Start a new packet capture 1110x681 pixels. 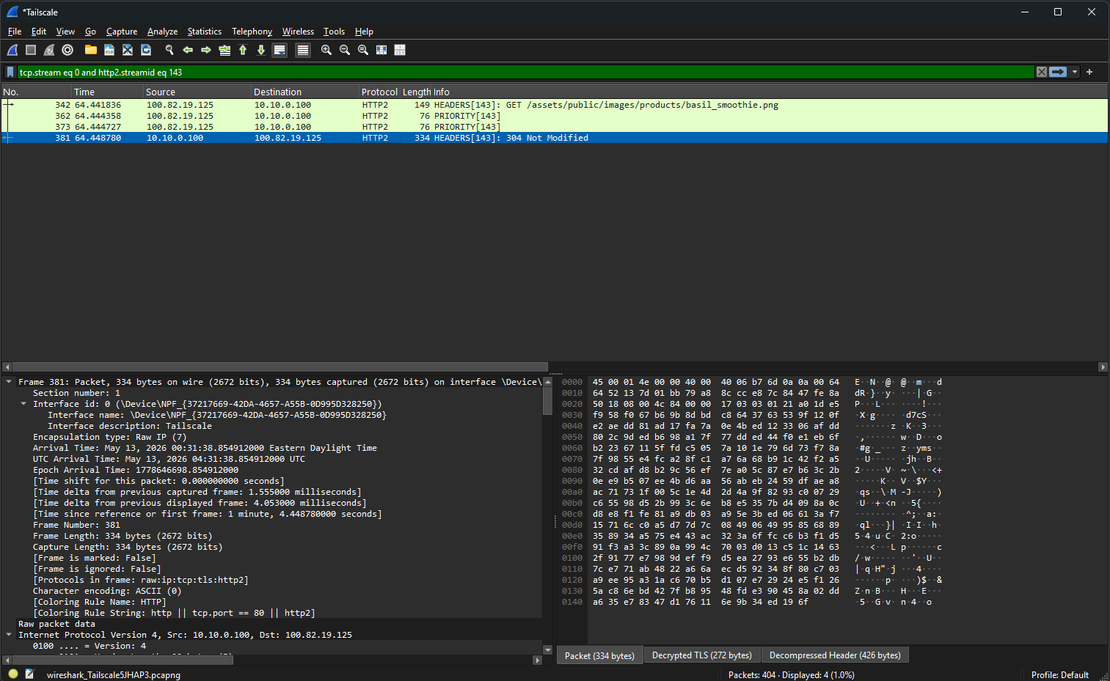coord(12,50)
